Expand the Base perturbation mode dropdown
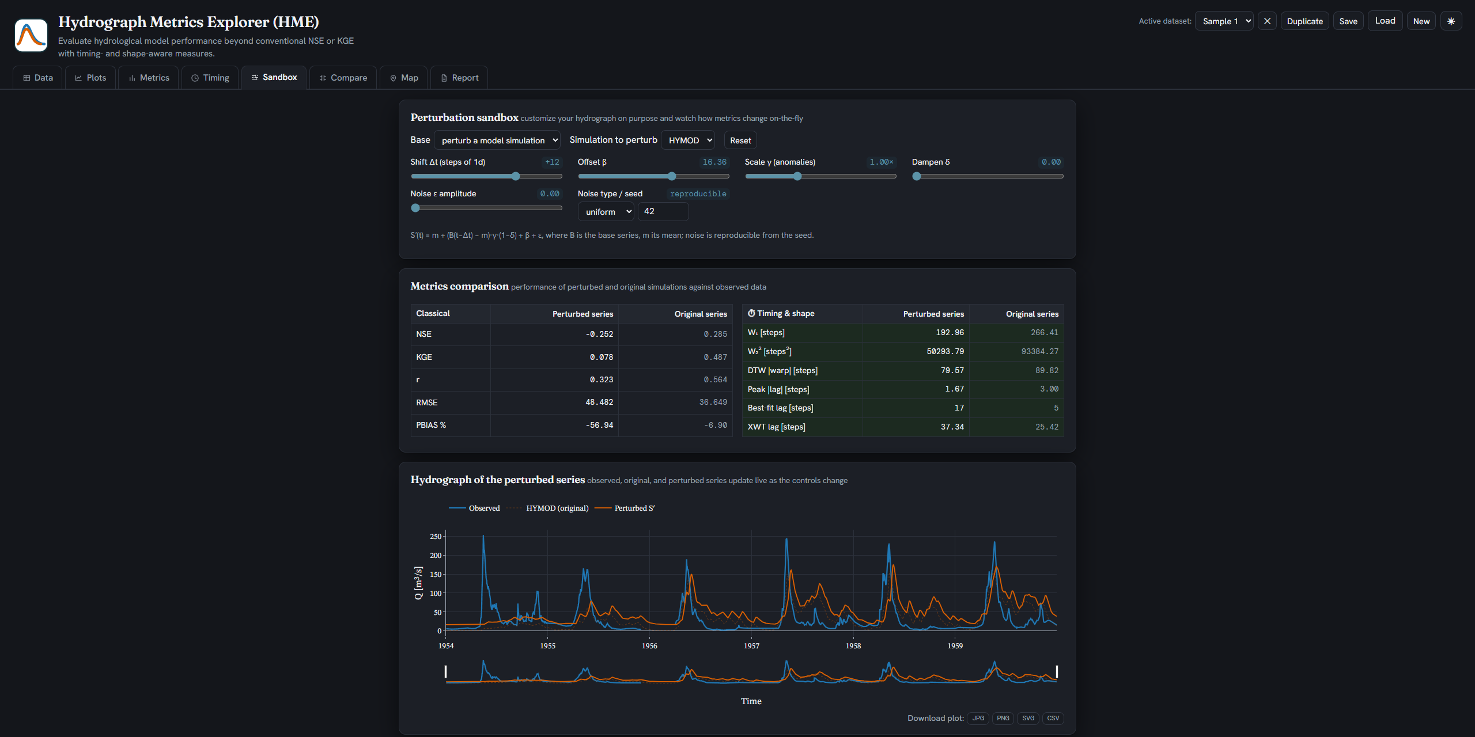Image resolution: width=1475 pixels, height=737 pixels. click(x=497, y=140)
